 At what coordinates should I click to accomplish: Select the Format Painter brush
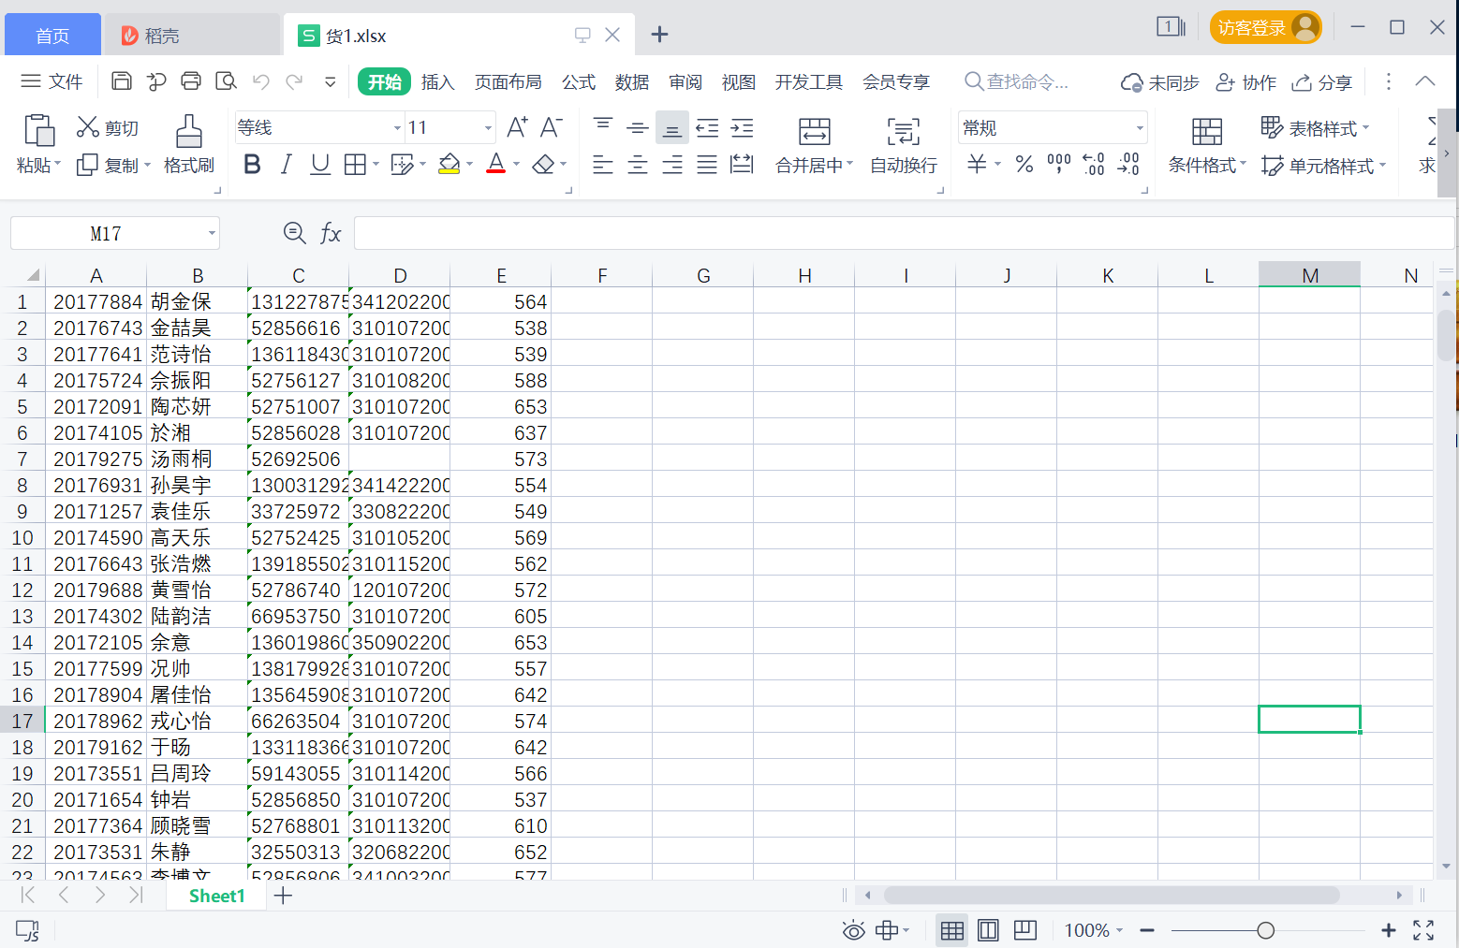[189, 131]
